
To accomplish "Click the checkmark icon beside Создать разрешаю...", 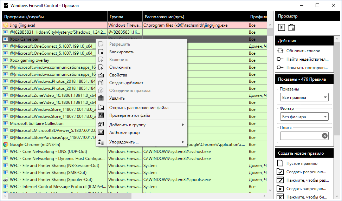I will click(x=280, y=172).
